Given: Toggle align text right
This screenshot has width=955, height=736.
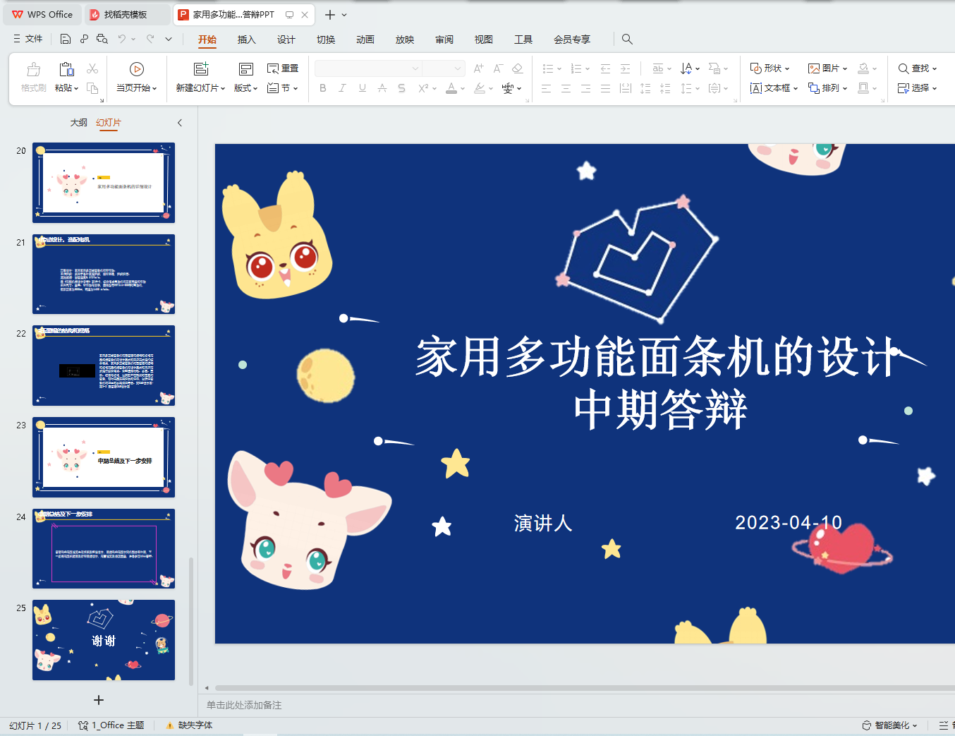Looking at the screenshot, I should coord(586,88).
